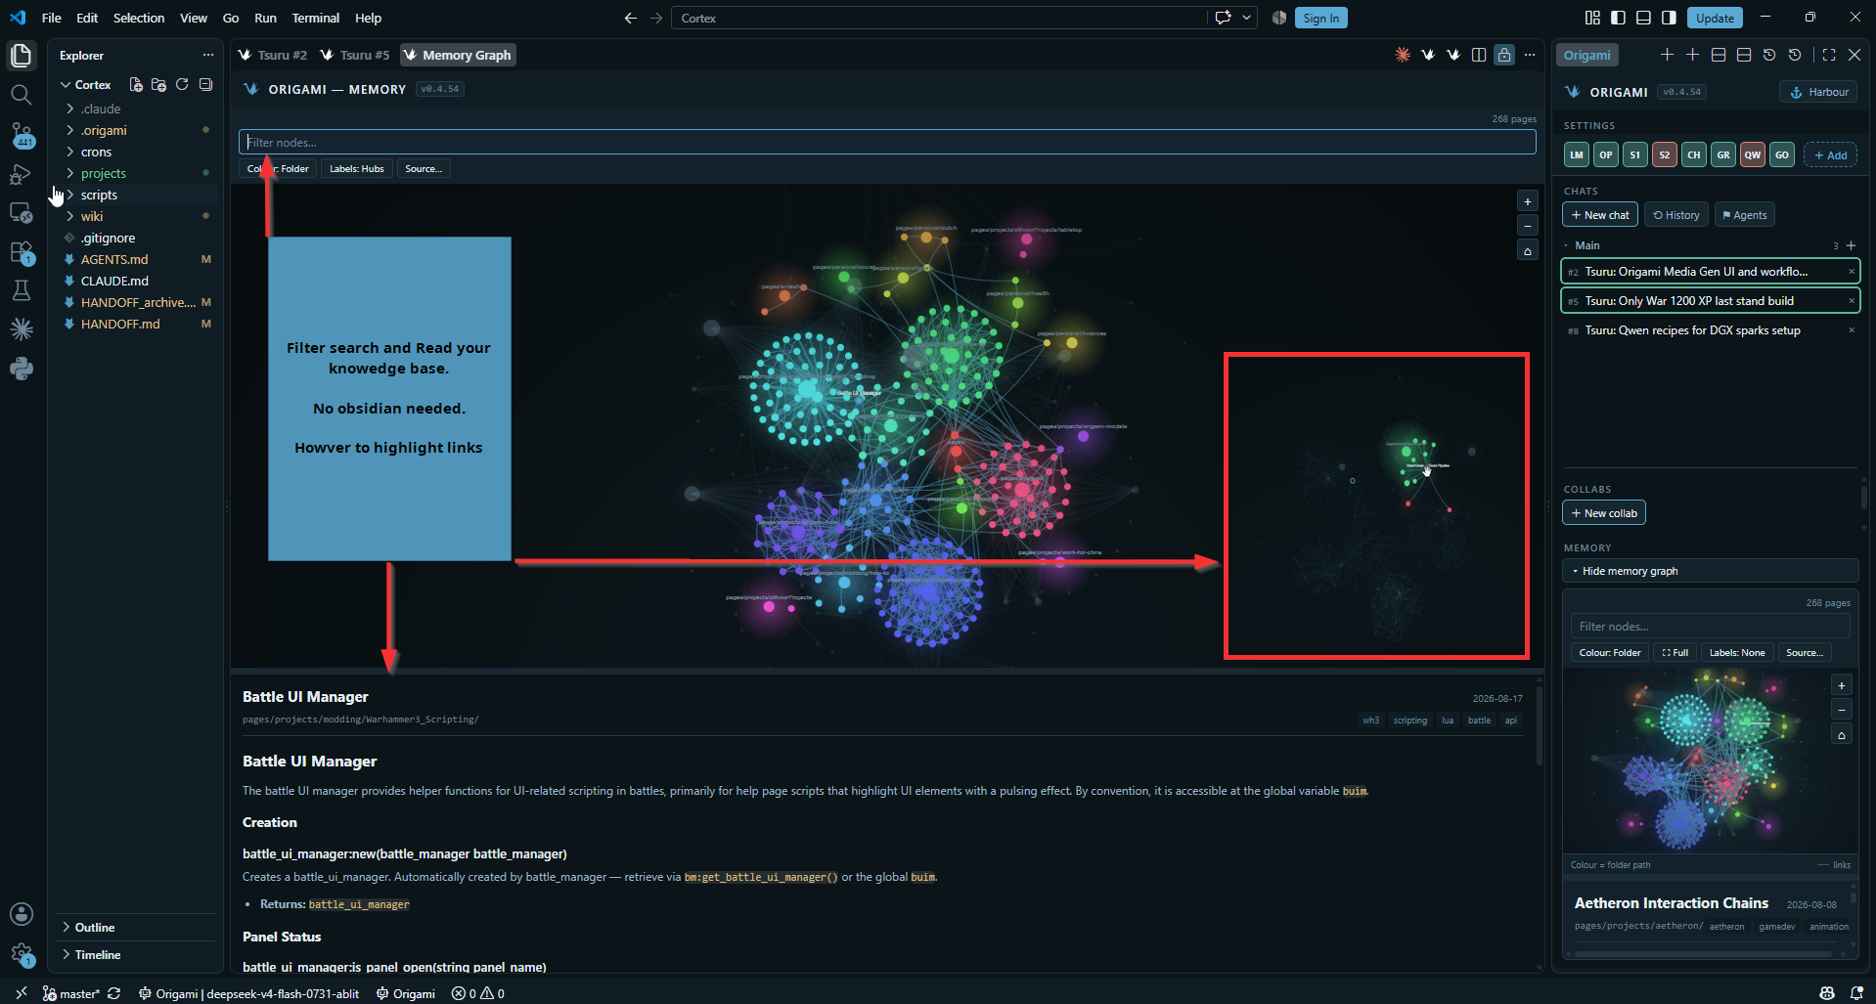Reset main memory graph view to home

1528,251
